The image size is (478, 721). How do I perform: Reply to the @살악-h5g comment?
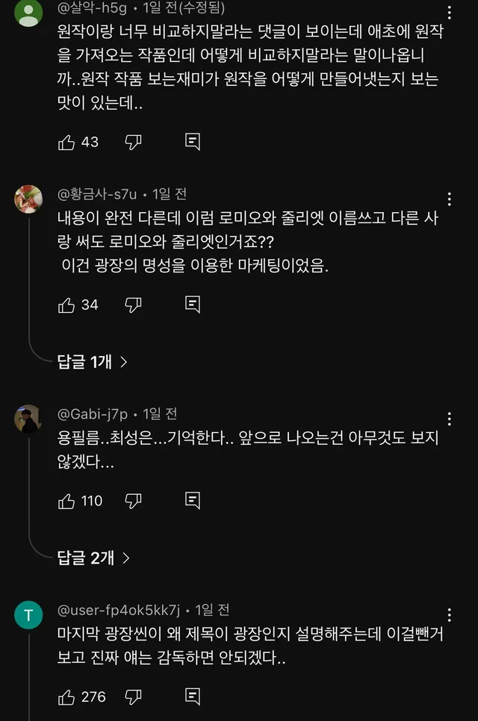coord(192,142)
